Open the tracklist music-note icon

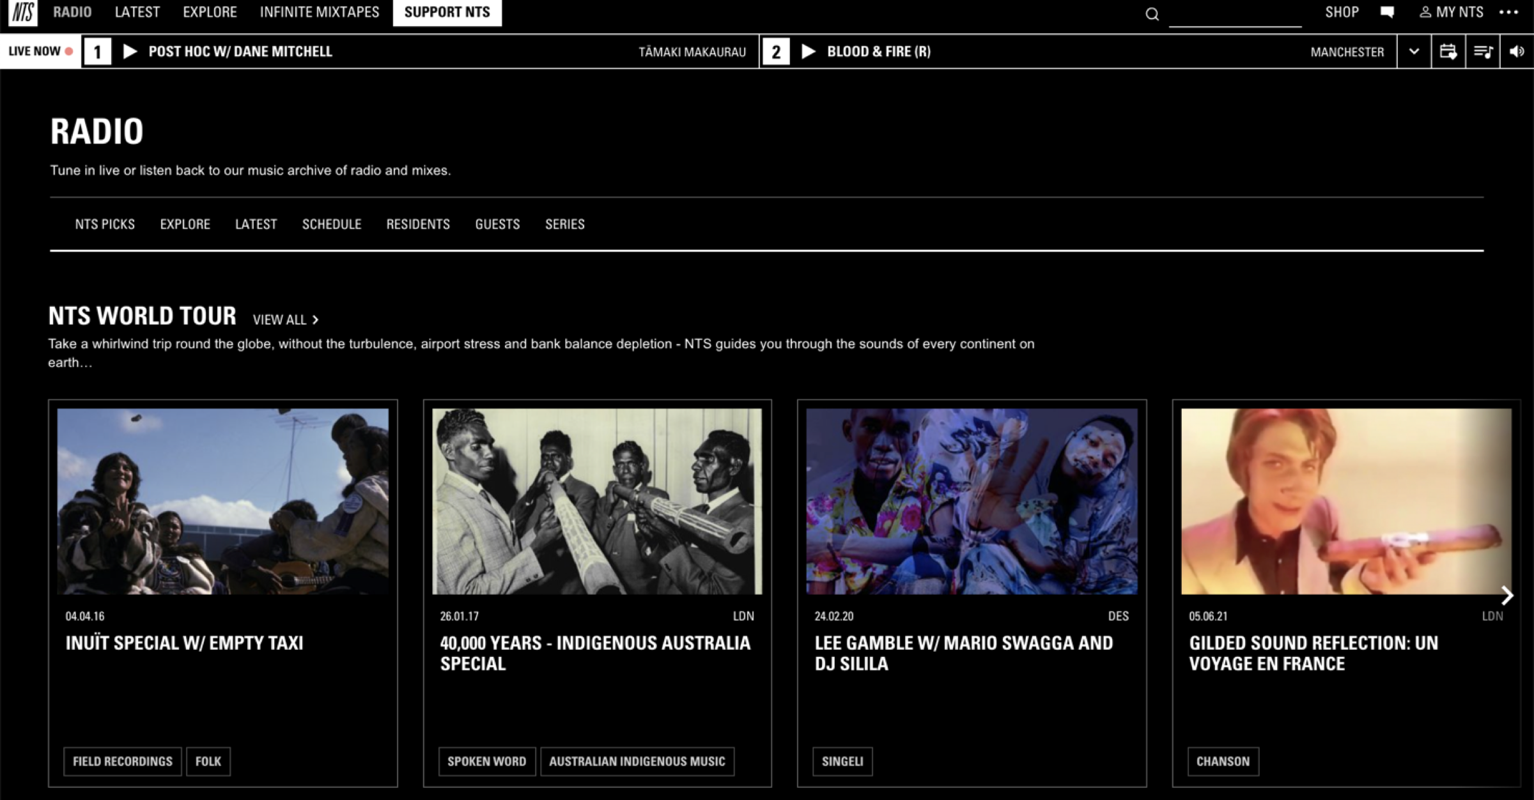click(x=1483, y=52)
